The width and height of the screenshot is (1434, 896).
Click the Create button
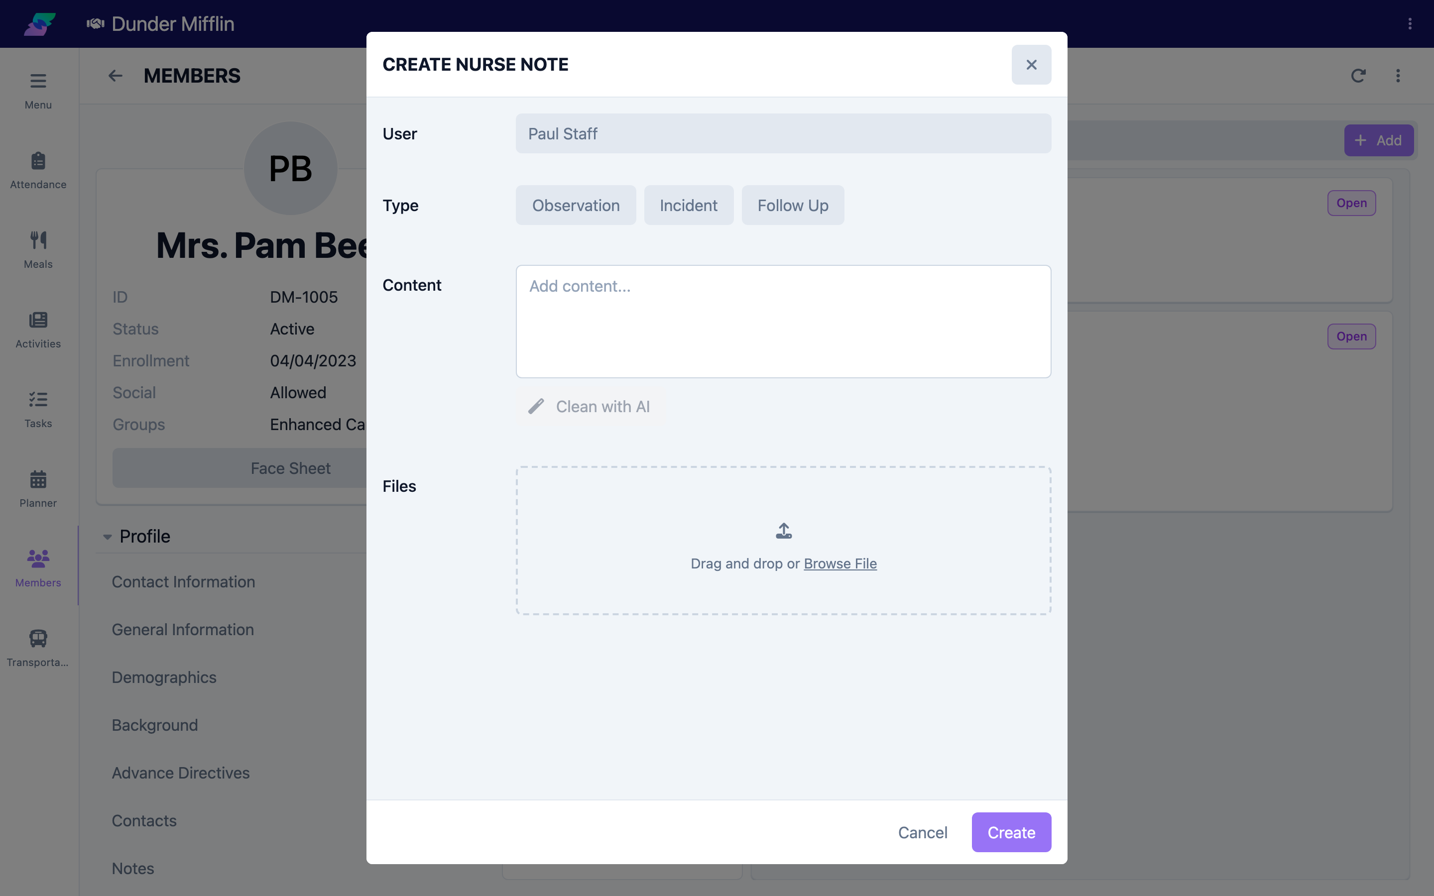pos(1011,832)
